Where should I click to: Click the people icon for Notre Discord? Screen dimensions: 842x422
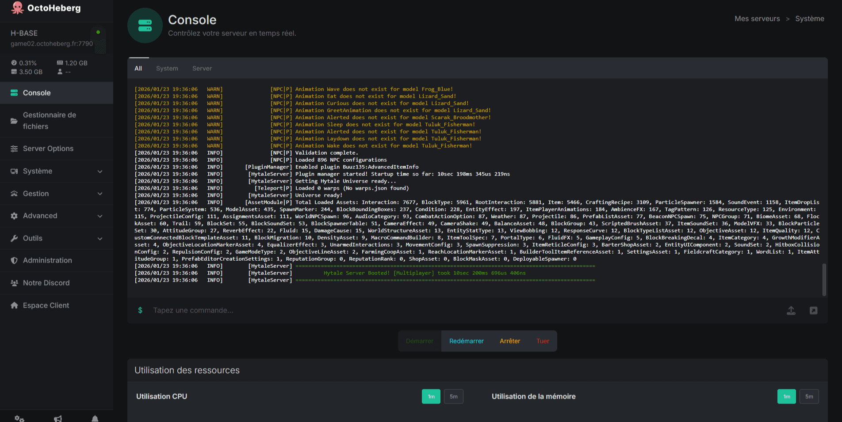(14, 283)
